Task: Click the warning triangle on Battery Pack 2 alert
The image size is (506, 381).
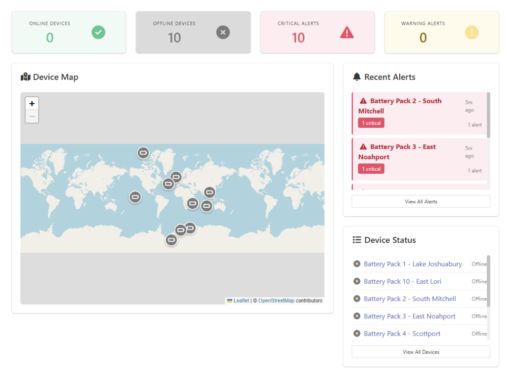Action: 363,101
